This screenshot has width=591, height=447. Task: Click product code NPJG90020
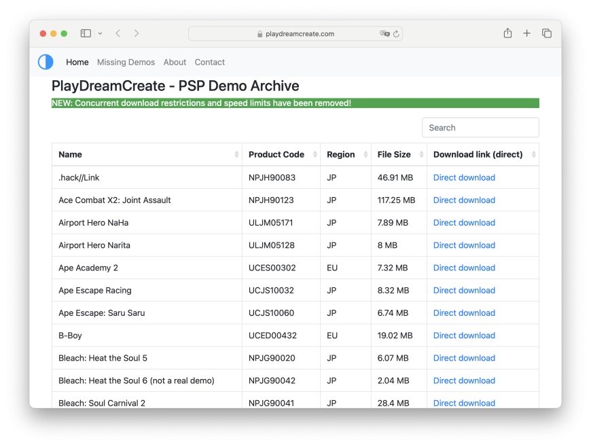point(272,359)
